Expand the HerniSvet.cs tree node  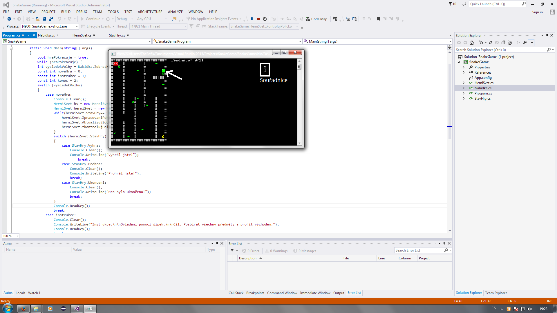(x=464, y=83)
